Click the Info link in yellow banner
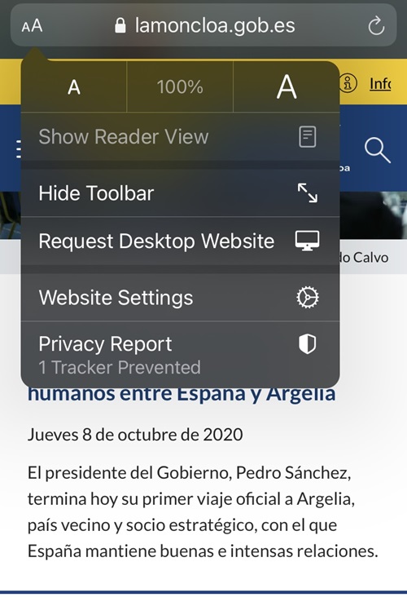 (380, 83)
